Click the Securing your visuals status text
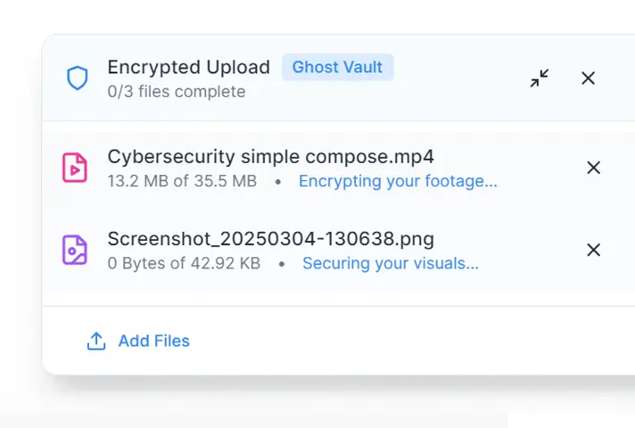 tap(391, 263)
